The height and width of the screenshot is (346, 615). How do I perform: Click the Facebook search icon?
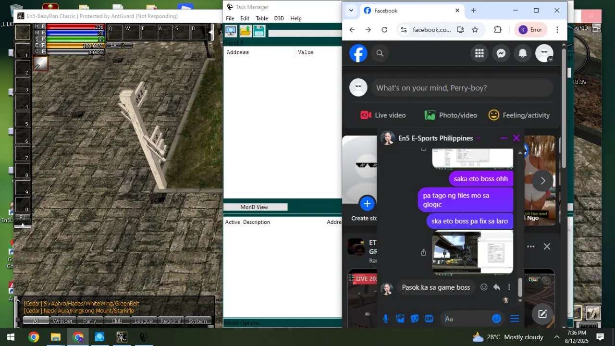(380, 53)
